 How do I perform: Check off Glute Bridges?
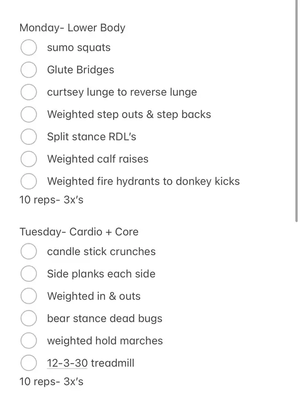tap(29, 70)
